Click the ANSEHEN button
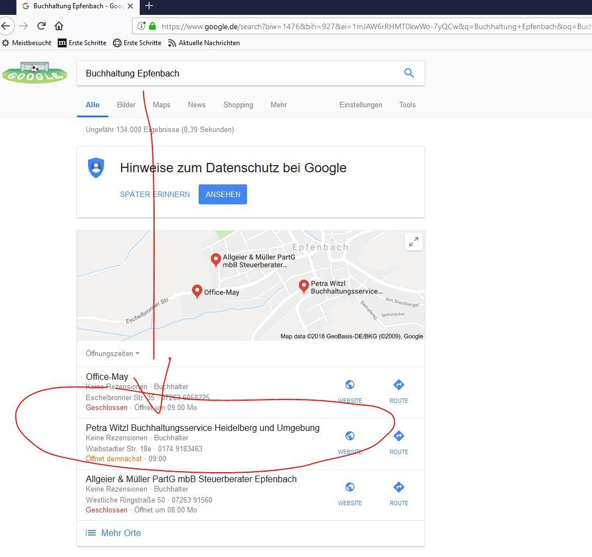The image size is (592, 557). (223, 194)
